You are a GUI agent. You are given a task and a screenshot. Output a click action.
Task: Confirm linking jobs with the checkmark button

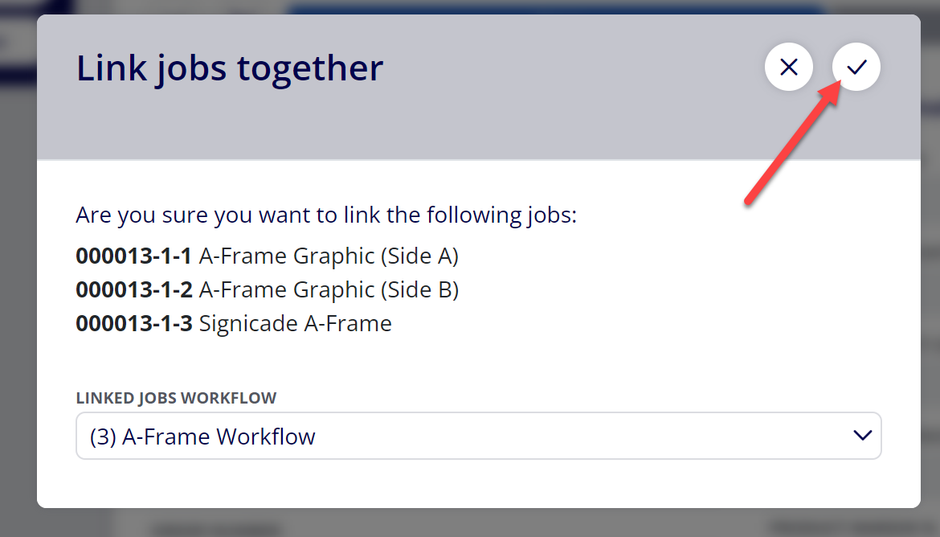tap(856, 67)
